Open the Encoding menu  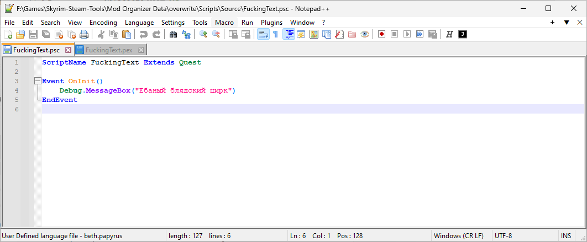pos(103,23)
